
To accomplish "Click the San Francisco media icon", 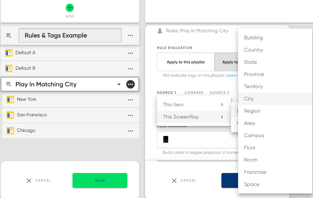I will click(x=10, y=115).
